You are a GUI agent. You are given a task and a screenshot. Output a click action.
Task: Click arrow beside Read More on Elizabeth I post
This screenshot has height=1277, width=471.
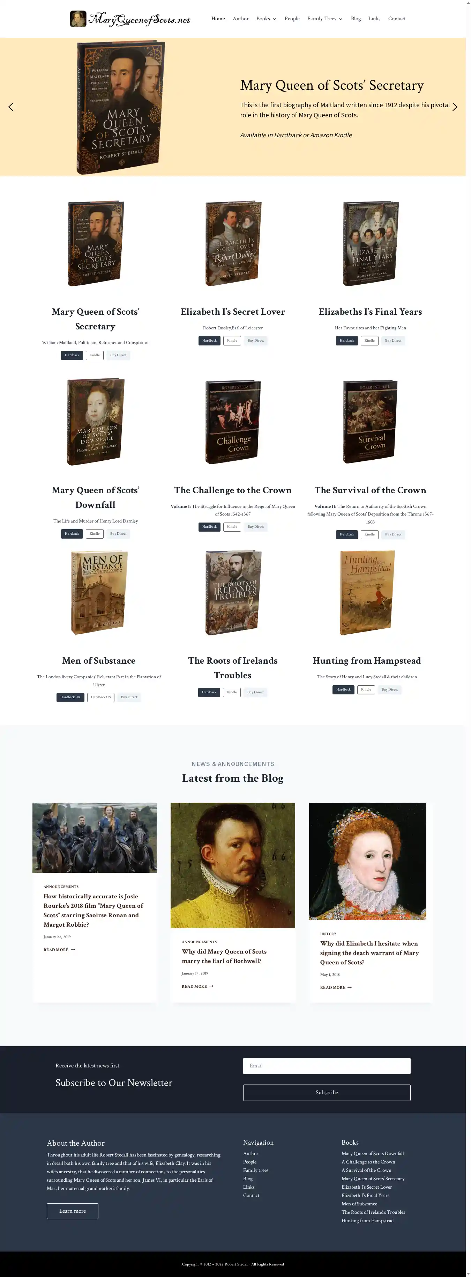(350, 987)
